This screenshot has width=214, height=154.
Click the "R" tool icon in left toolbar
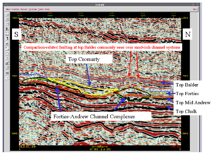(7, 28)
